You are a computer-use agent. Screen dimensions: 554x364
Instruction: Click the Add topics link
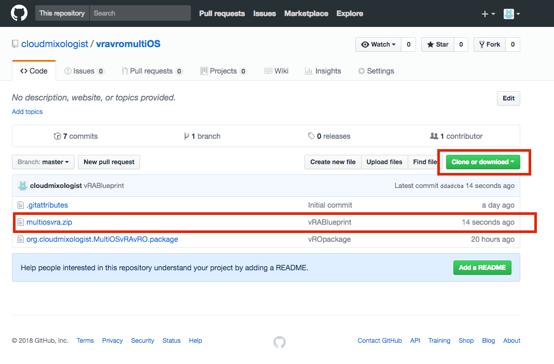pos(27,111)
